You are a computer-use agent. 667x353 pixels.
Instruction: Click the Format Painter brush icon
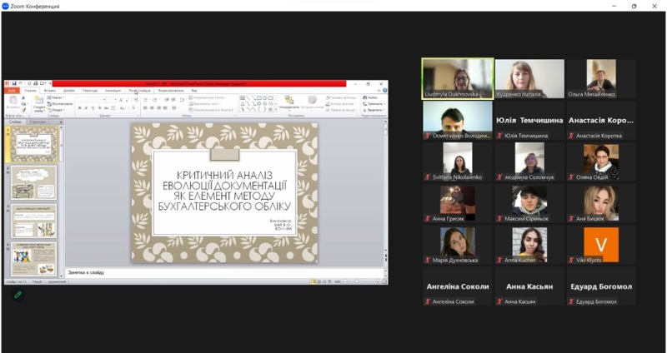pyautogui.click(x=23, y=110)
